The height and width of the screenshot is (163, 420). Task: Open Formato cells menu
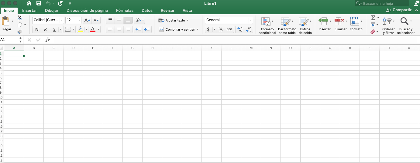tap(356, 24)
